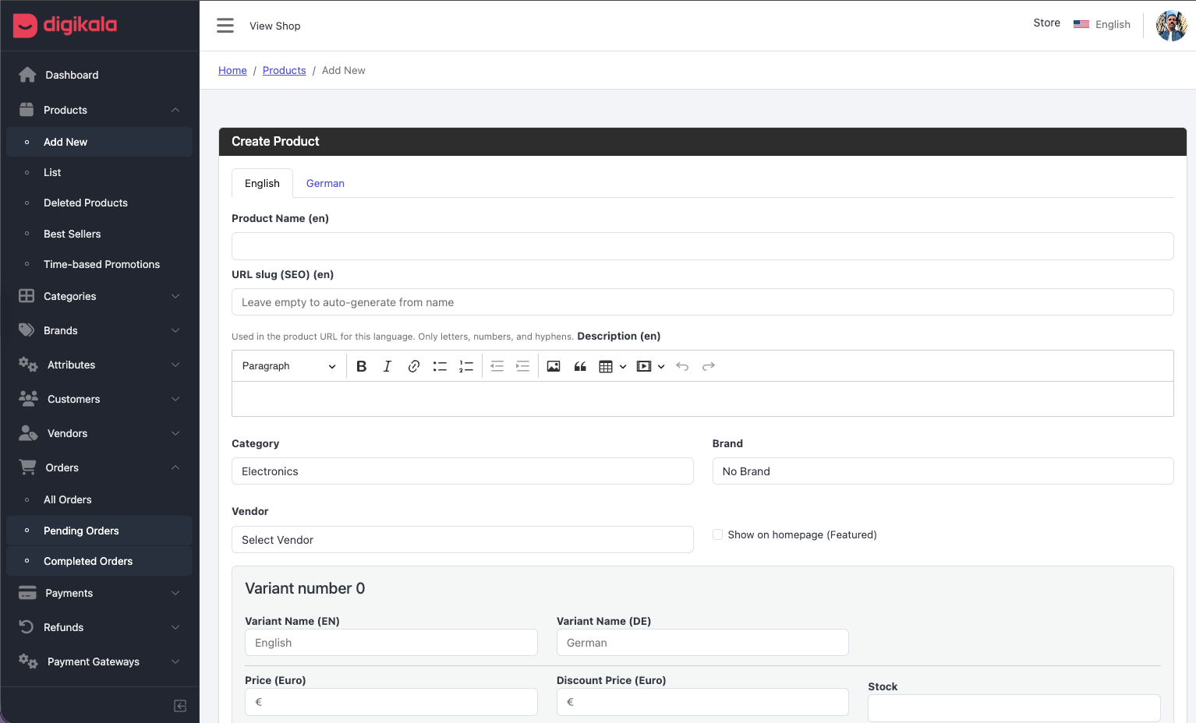Insert a link in the description editor
Screen dimensions: 1196x723
[x=413, y=365]
